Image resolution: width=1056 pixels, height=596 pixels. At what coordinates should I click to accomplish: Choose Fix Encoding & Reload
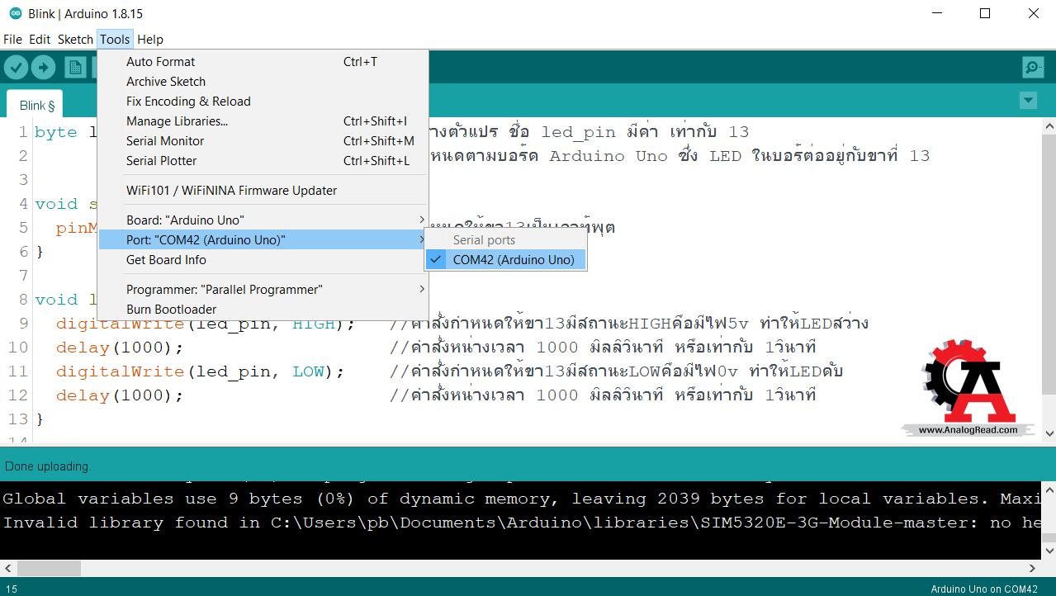tap(263, 102)
